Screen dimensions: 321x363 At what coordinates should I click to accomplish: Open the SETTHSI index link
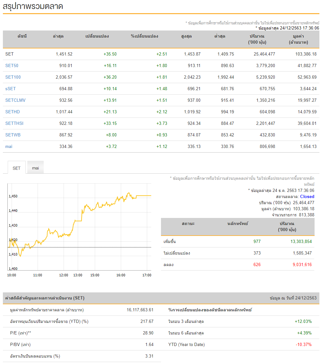point(14,124)
